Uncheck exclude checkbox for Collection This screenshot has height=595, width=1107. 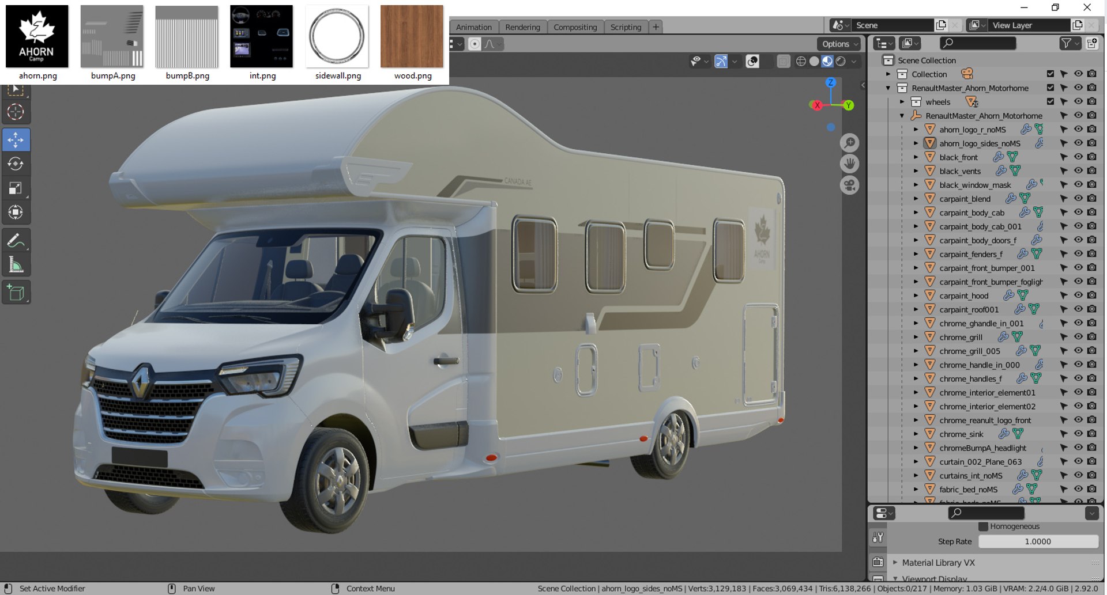tap(1050, 74)
